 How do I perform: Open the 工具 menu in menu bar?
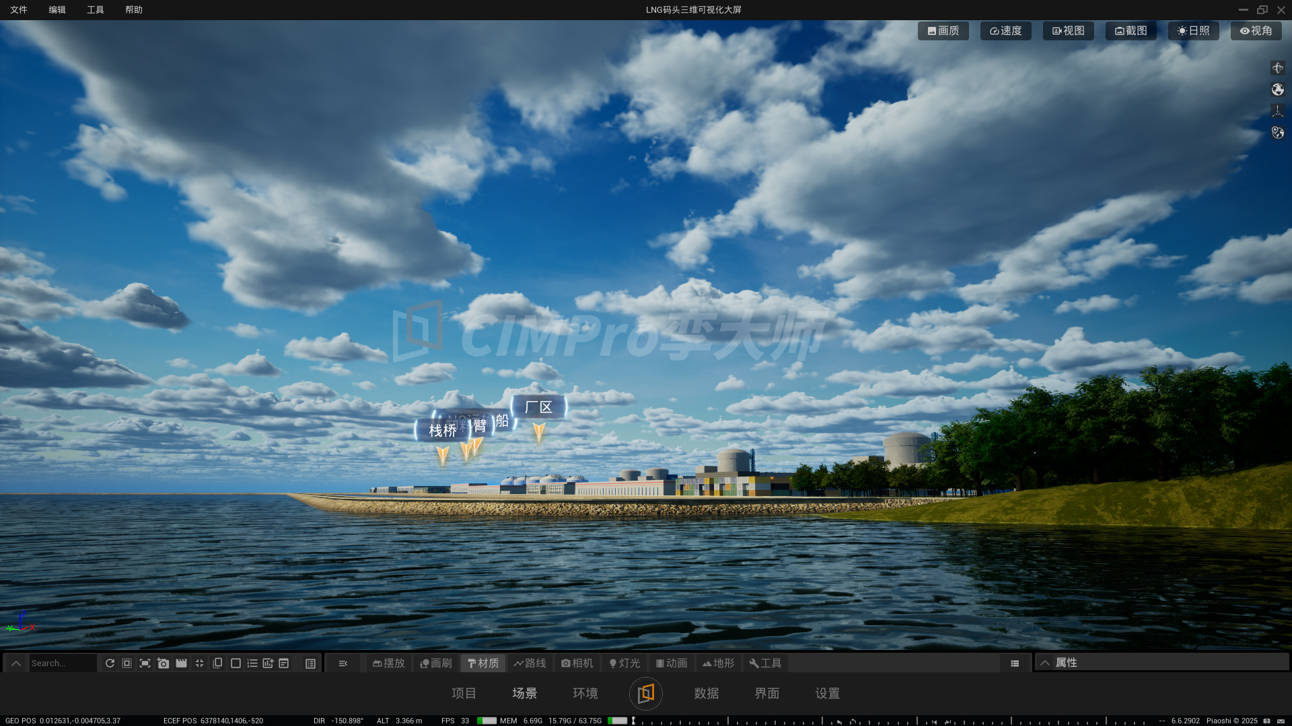(x=96, y=9)
